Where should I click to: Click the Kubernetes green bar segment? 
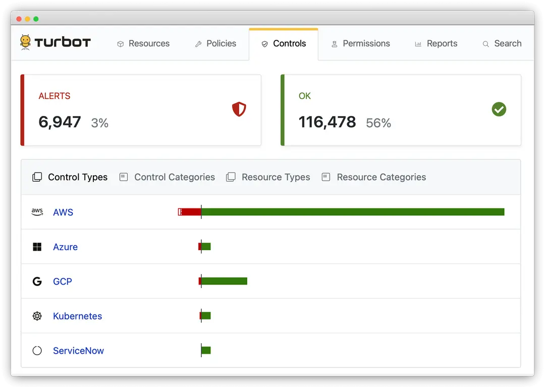point(206,316)
